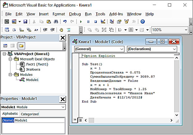Screen dimensions: 193x135
Task: Click the Insert UserForm icon
Action: [x=14, y=22]
